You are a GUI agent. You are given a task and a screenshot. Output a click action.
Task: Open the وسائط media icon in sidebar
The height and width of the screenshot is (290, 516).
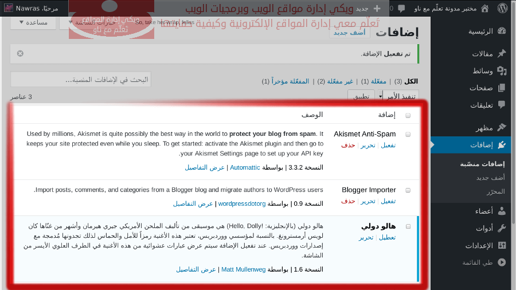click(502, 70)
